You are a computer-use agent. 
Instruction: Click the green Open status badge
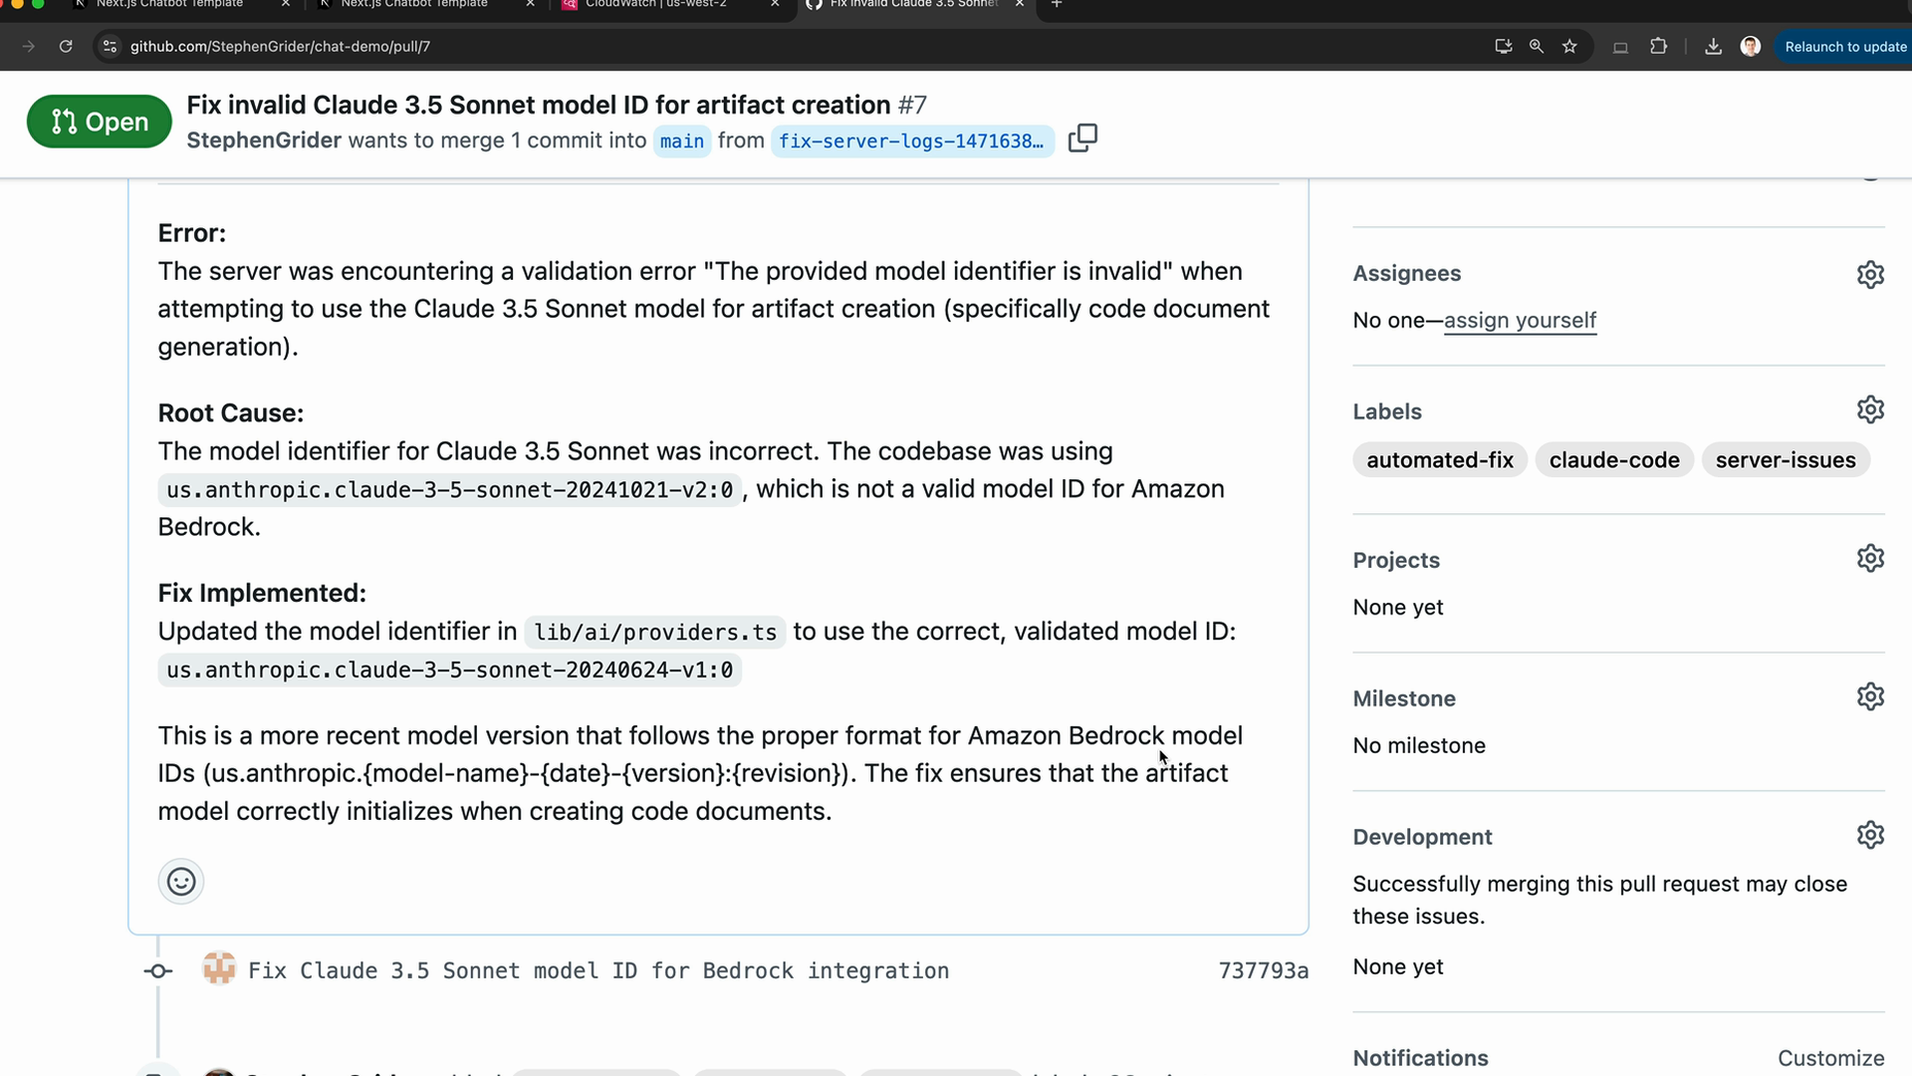point(100,122)
